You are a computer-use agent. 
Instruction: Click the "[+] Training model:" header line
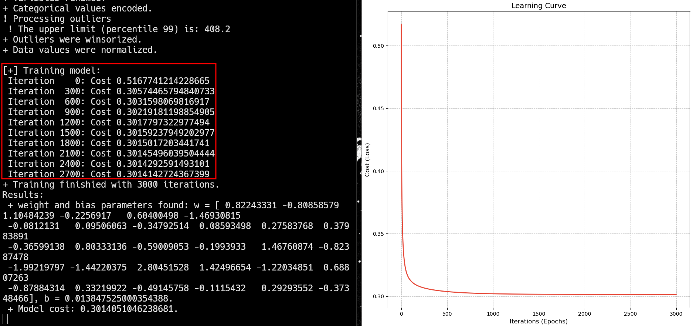51,70
